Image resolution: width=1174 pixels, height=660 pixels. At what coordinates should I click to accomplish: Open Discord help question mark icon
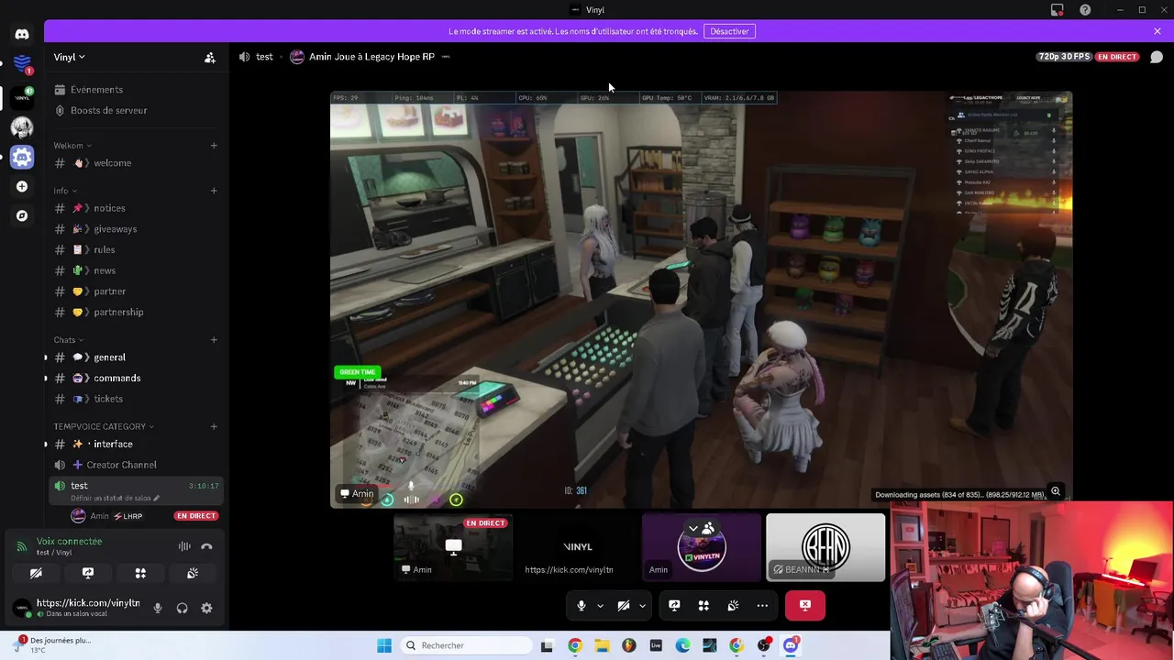pos(1085,10)
